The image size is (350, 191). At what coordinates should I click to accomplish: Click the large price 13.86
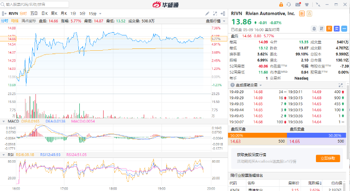(x=241, y=22)
